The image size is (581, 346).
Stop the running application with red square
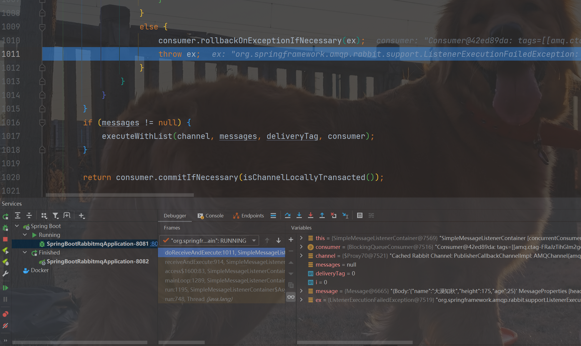tap(5, 239)
